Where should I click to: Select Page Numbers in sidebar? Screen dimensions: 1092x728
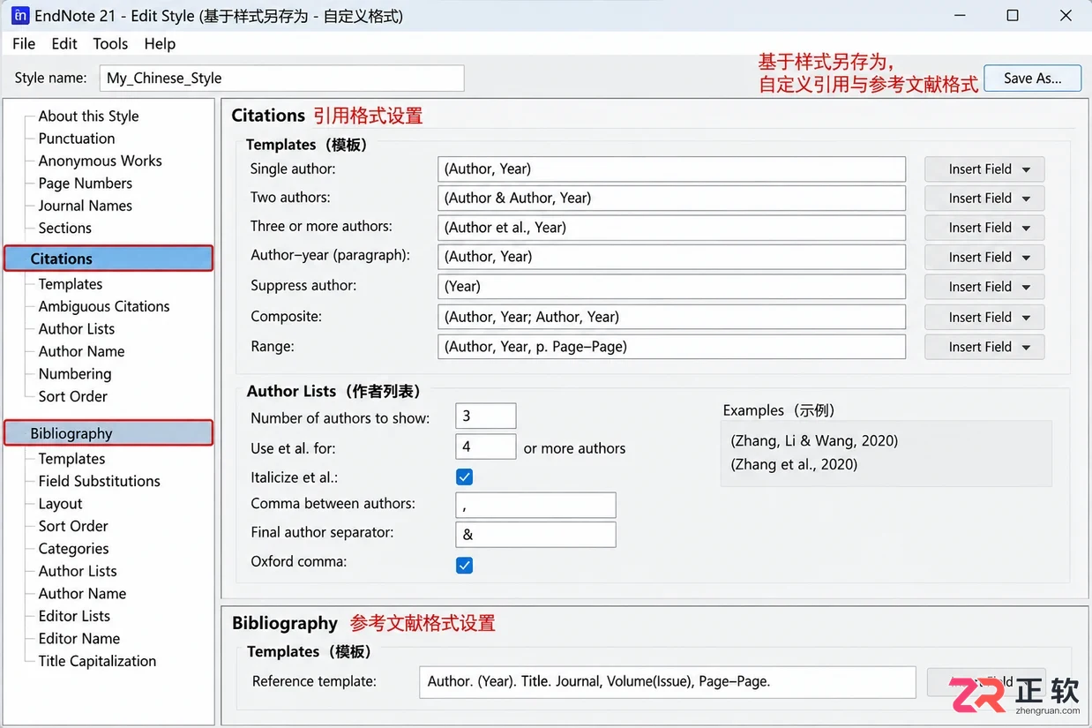(x=85, y=183)
